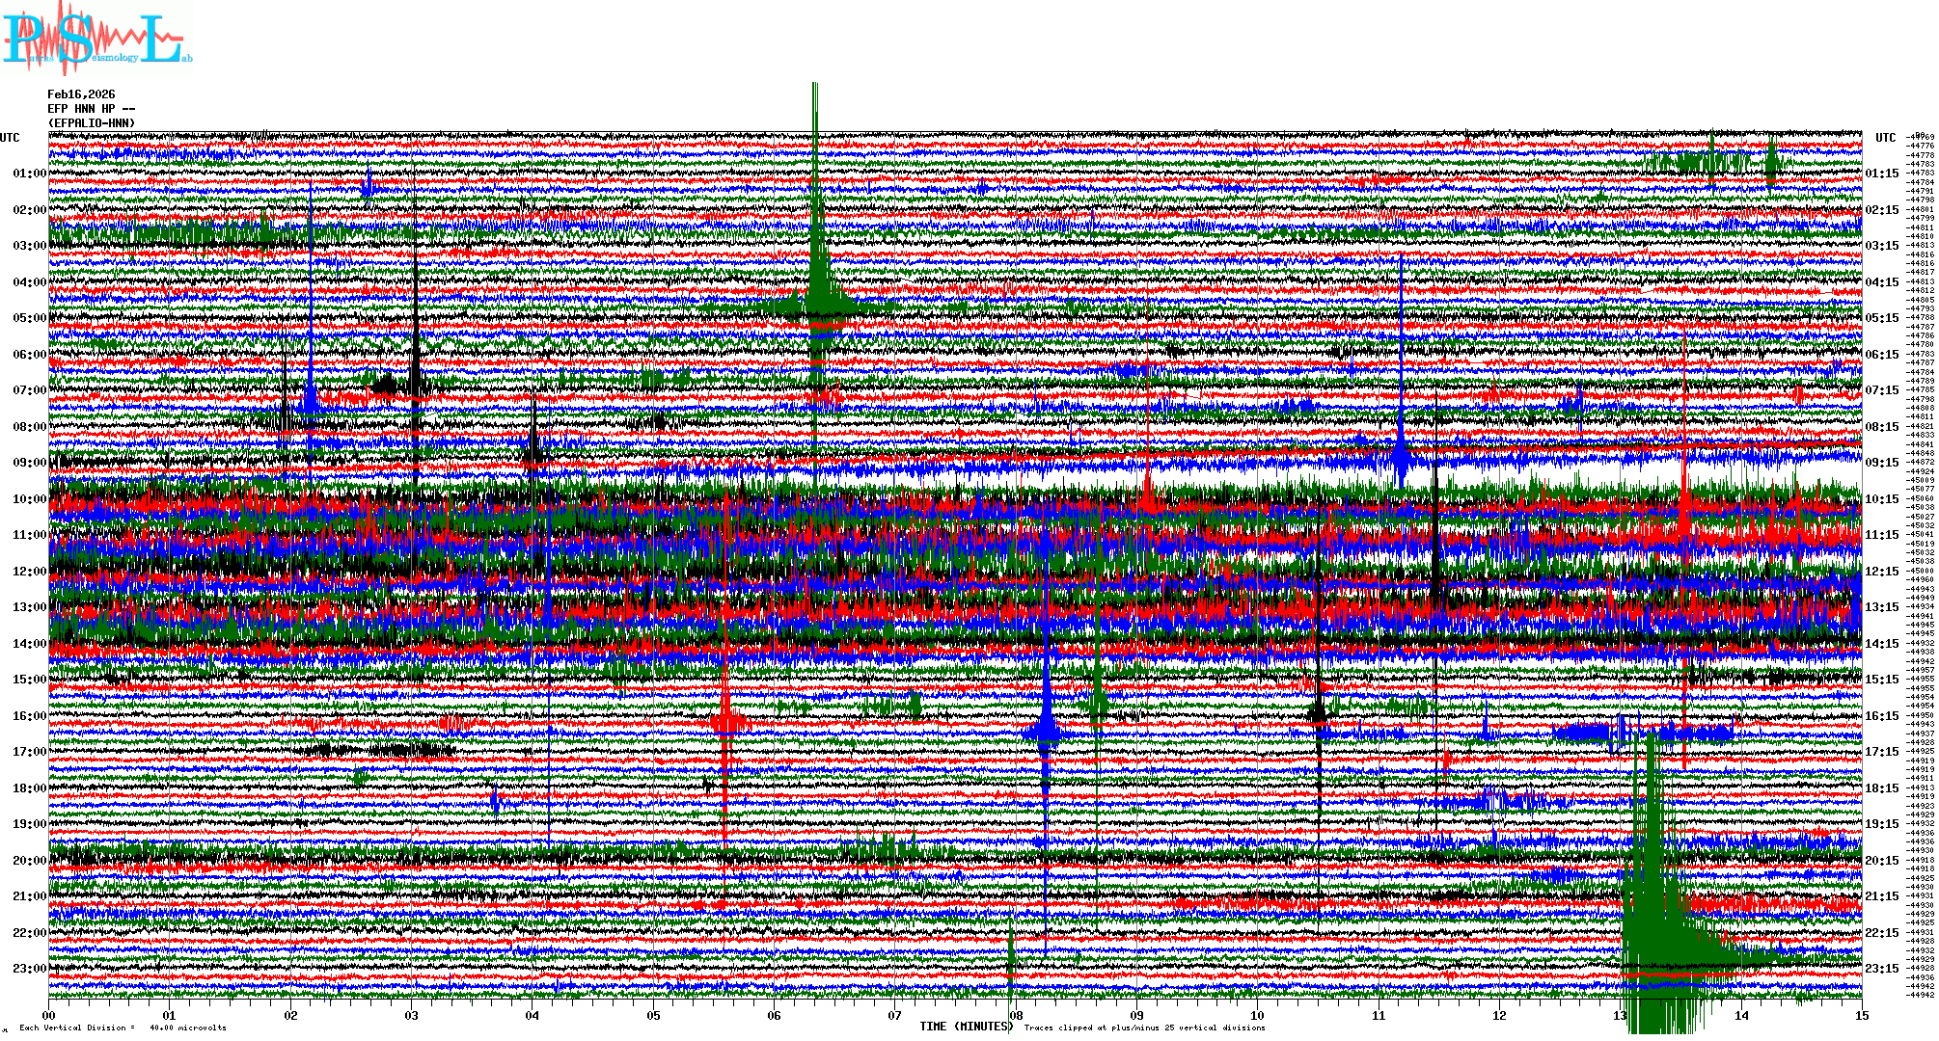1939x1041 pixels.
Task: Click the PSL Seismology Lab logo
Action: (95, 39)
